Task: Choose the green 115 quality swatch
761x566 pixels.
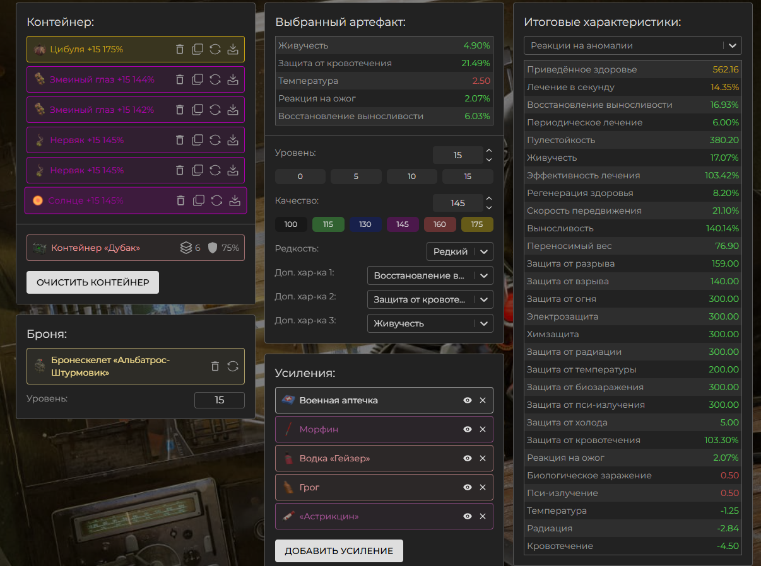Action: tap(328, 224)
